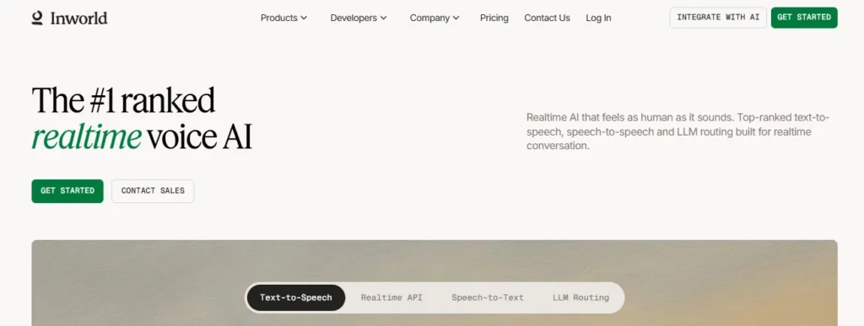Image resolution: width=864 pixels, height=326 pixels.
Task: Click the "Realtime AI that feels as human" paragraph
Action: [x=678, y=132]
